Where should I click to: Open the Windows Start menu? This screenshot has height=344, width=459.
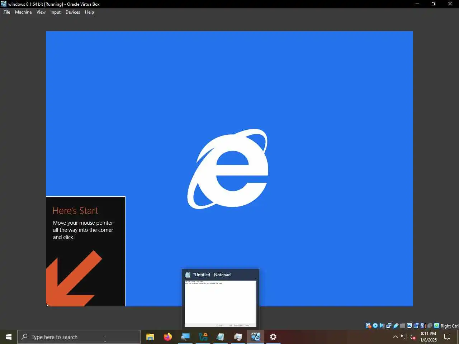pyautogui.click(x=9, y=337)
